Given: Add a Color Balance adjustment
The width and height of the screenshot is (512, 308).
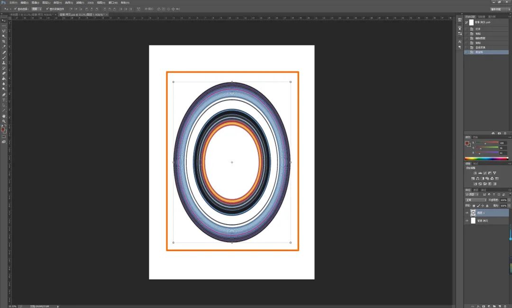Looking at the screenshot, I should coord(478,179).
